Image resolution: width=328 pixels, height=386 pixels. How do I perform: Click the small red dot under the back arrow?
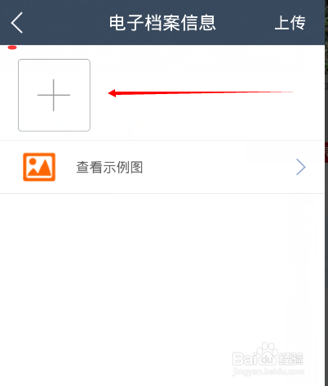12,47
